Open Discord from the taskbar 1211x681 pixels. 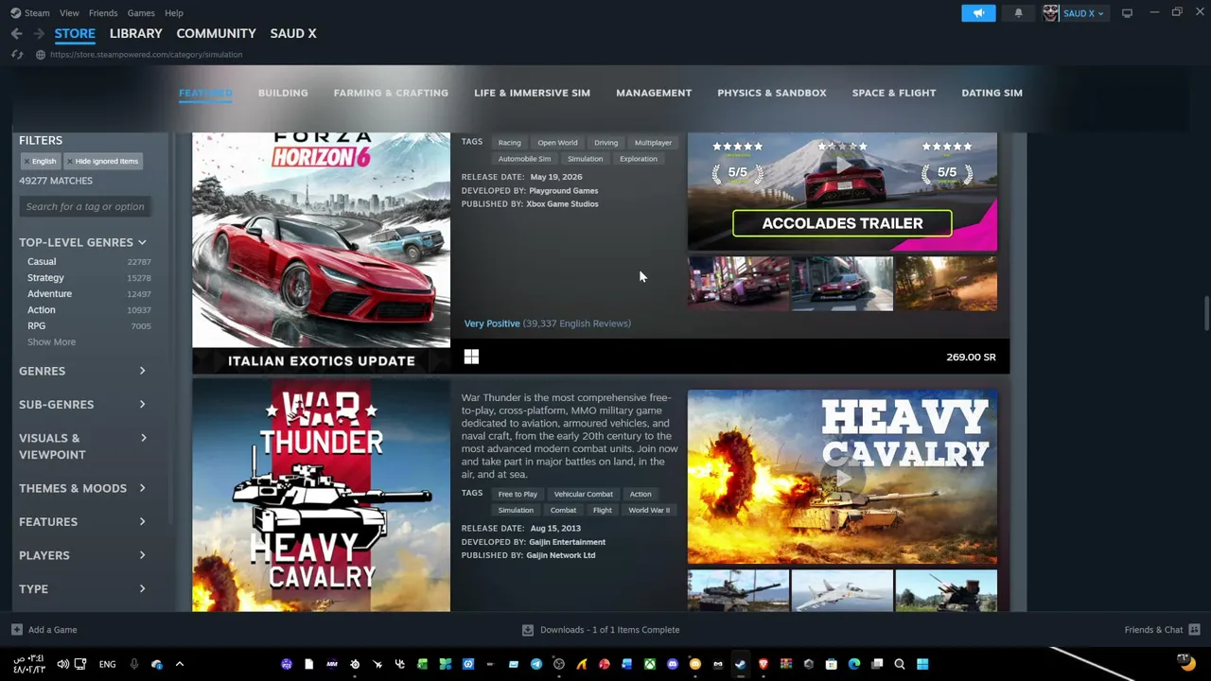(673, 664)
